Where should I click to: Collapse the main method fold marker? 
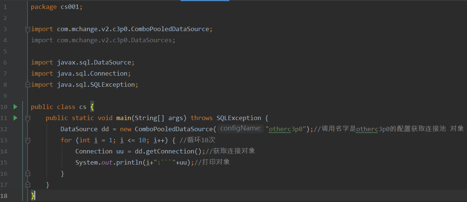[x=27, y=118]
